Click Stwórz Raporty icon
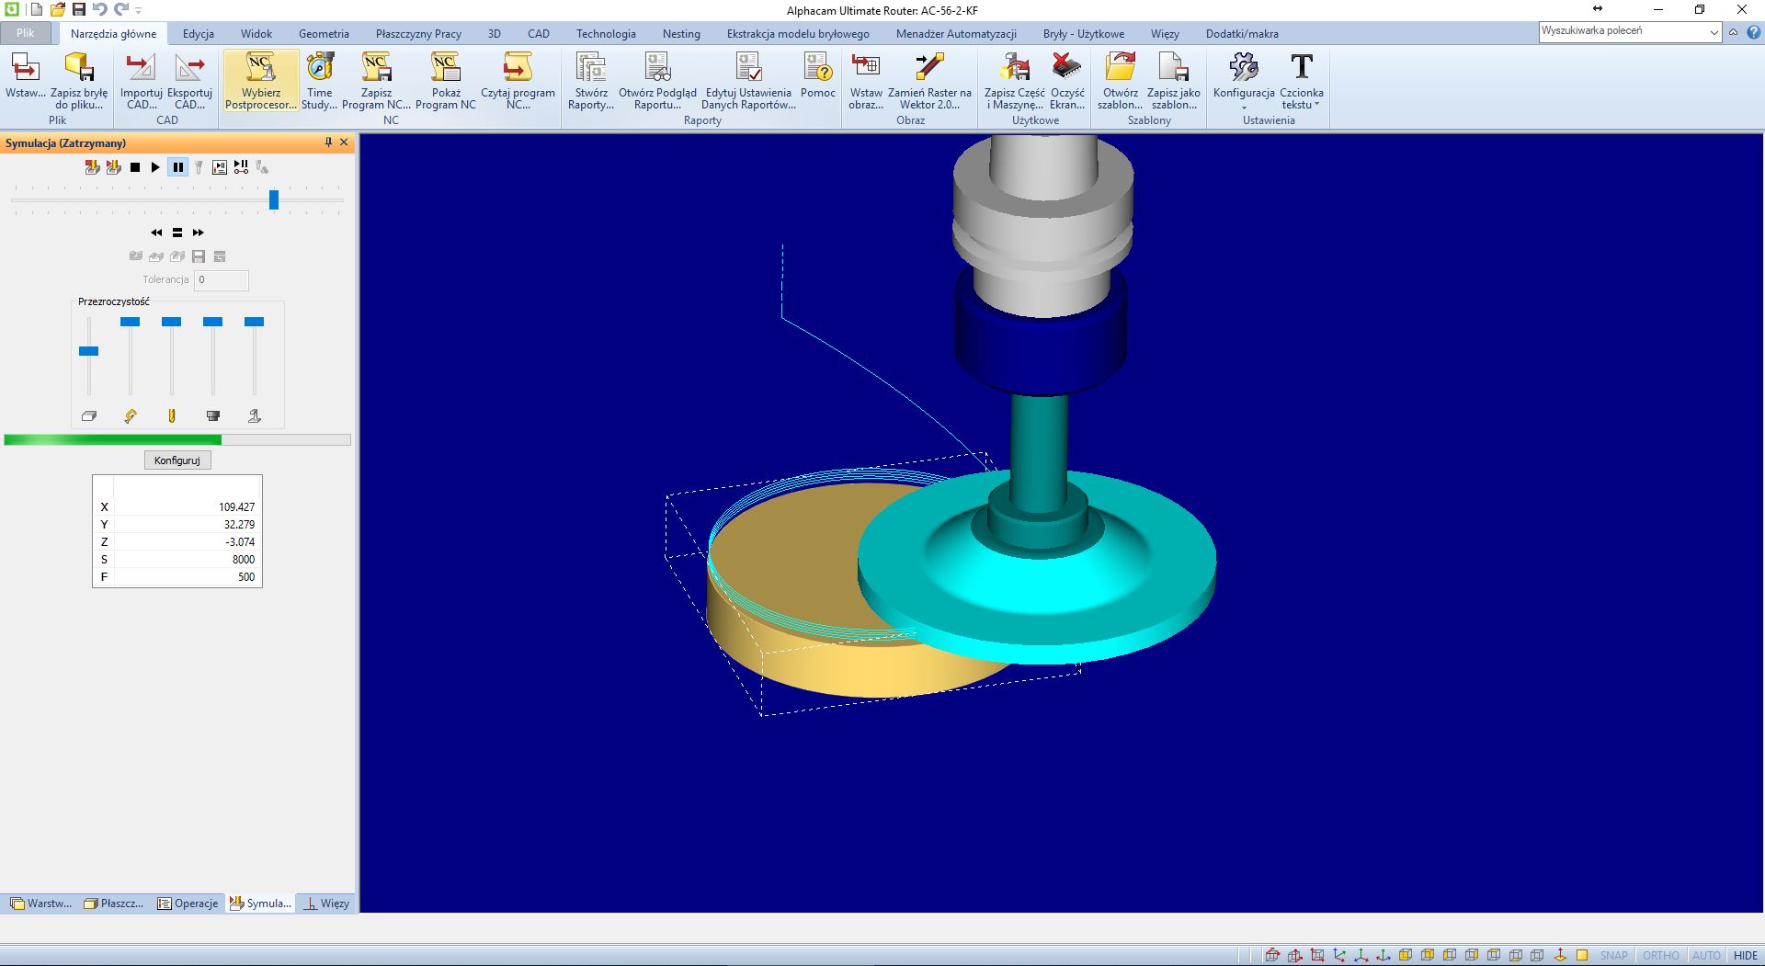This screenshot has height=966, width=1765. (x=591, y=81)
